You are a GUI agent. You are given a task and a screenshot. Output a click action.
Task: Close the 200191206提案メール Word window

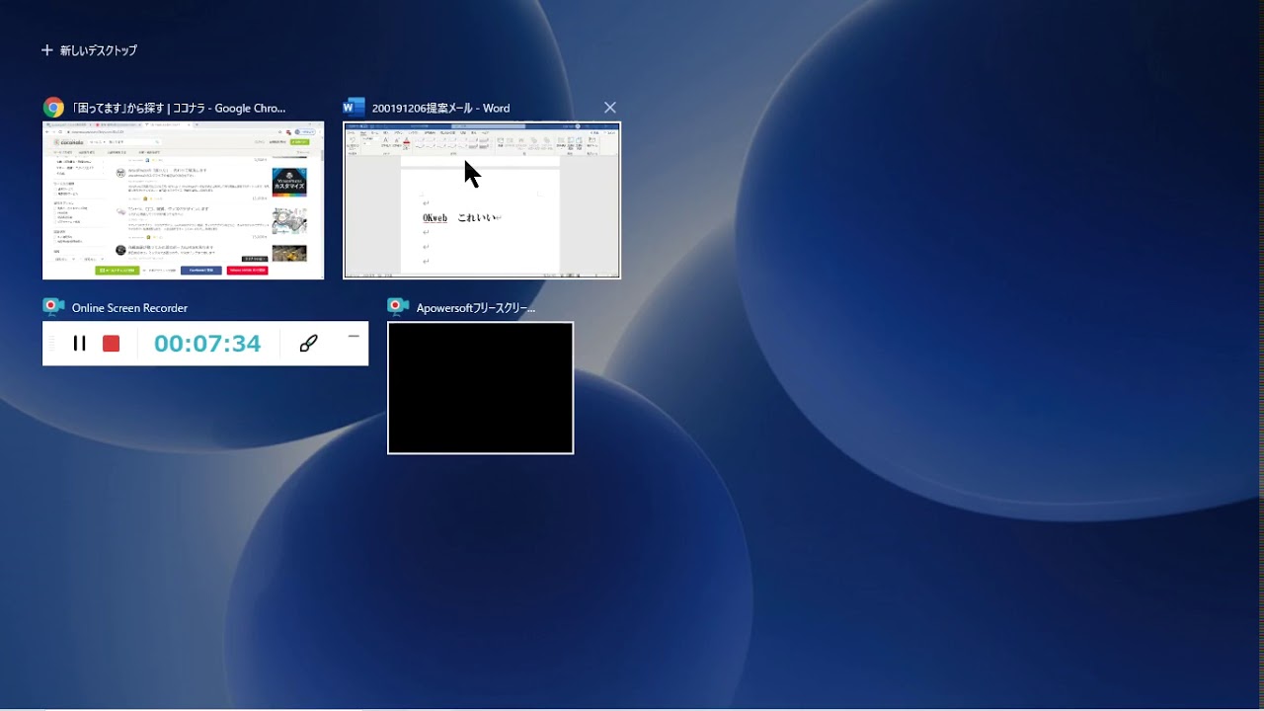(609, 108)
